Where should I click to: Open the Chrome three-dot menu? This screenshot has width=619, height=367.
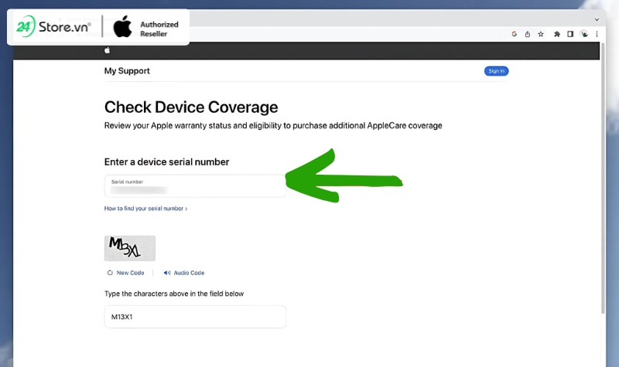click(x=597, y=34)
